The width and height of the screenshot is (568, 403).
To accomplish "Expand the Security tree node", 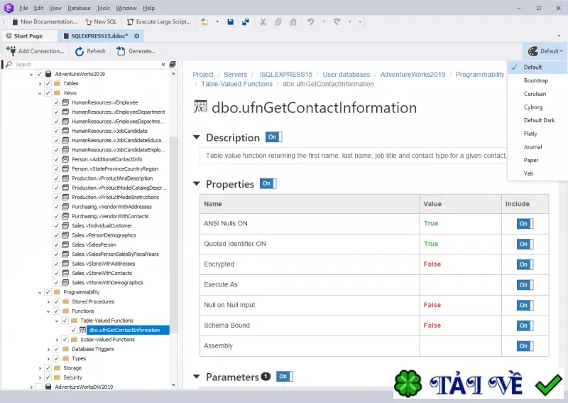I will [40, 377].
